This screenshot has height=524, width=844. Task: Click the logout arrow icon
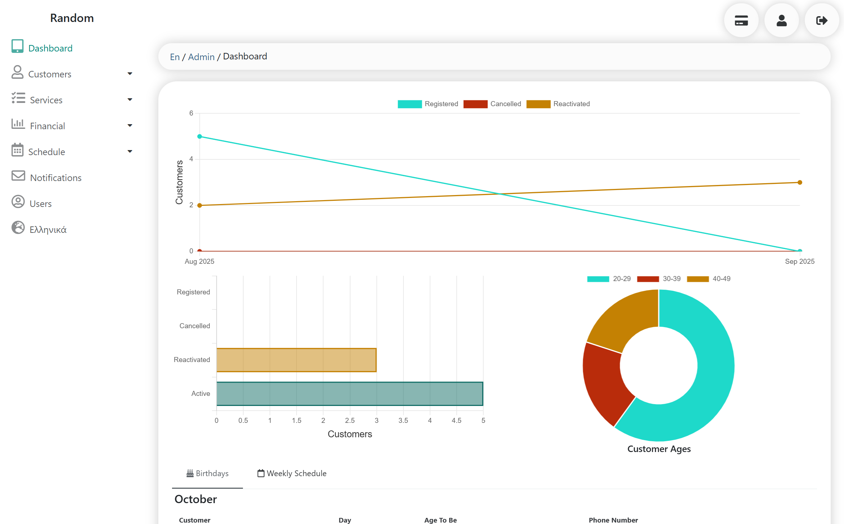click(822, 21)
